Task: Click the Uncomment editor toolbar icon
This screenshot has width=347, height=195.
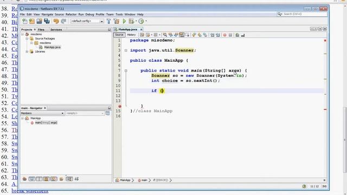Action: (243, 35)
